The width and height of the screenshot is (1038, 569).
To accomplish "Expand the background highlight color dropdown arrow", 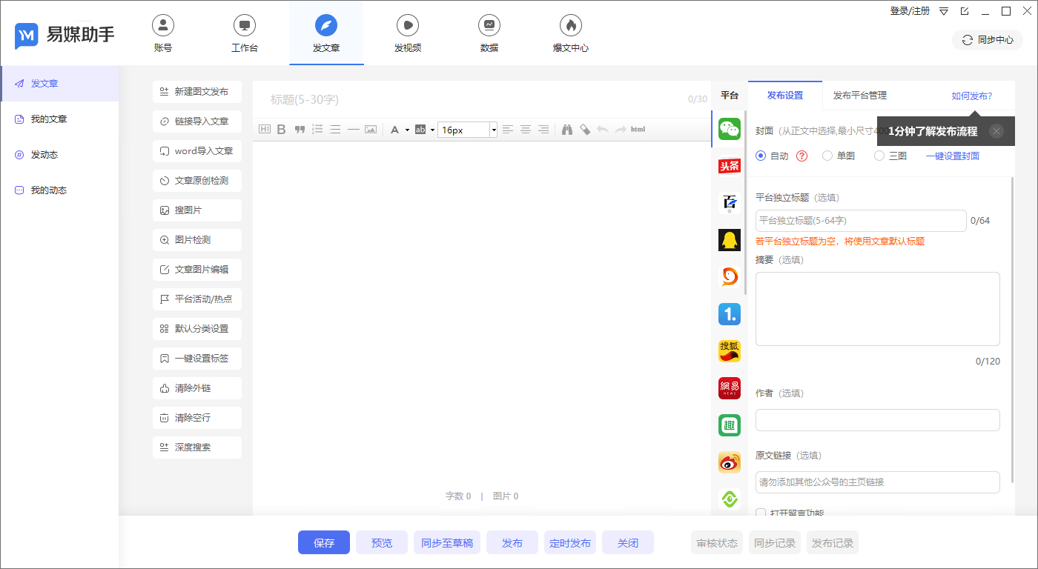I will pos(432,130).
